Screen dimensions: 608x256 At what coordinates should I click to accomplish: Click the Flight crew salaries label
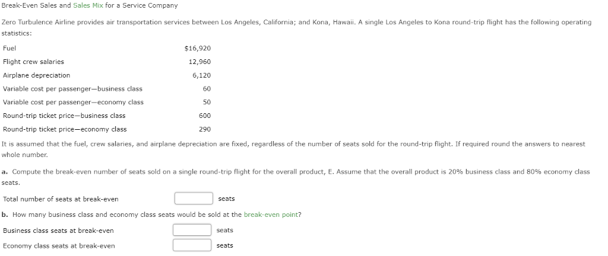point(33,62)
